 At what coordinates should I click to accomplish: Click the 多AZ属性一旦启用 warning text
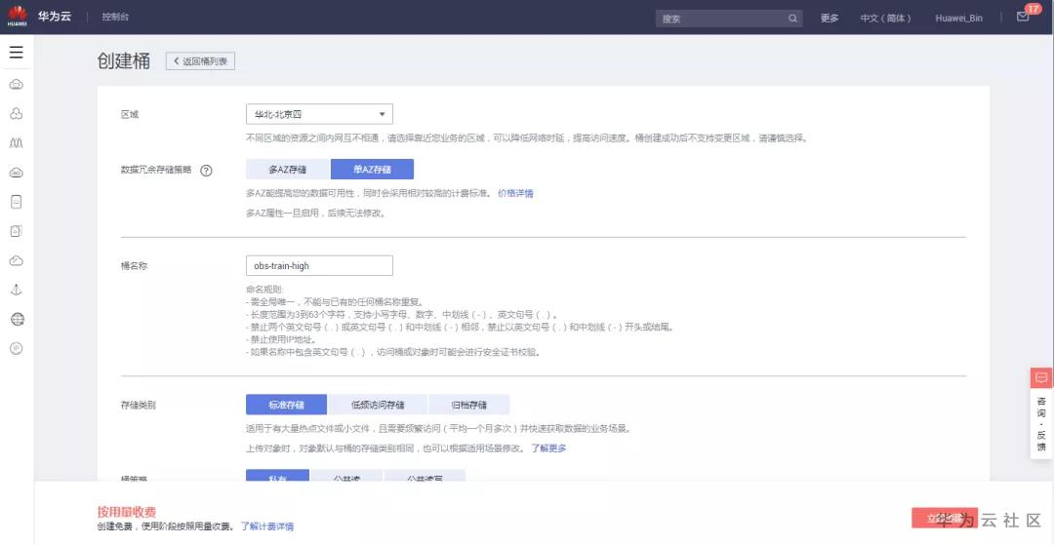pyautogui.click(x=316, y=214)
